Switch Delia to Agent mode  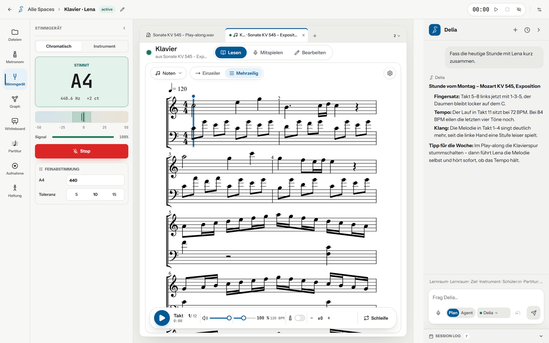[467, 313]
